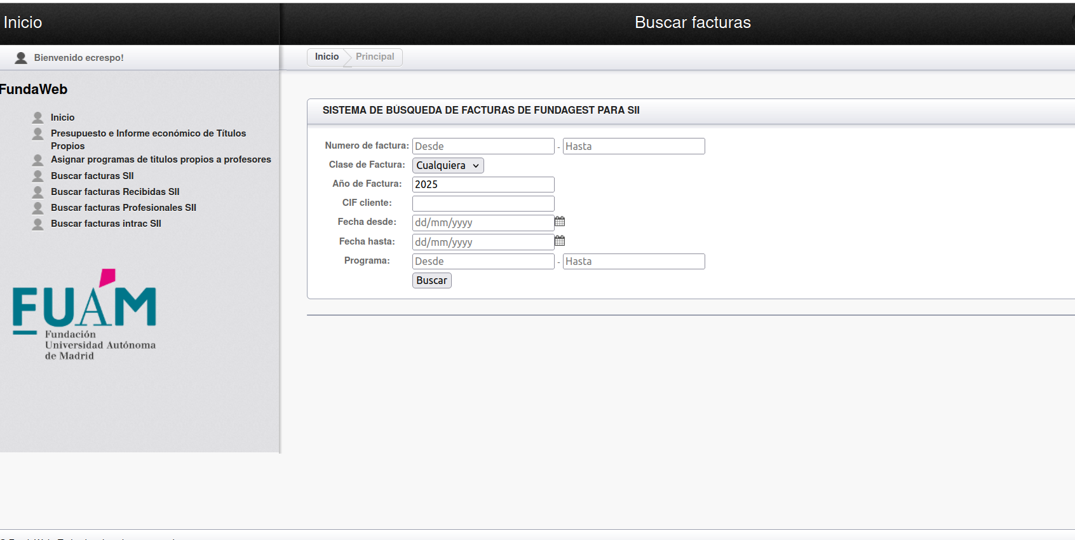1075x540 pixels.
Task: Click the CIF cliente input field
Action: (483, 203)
